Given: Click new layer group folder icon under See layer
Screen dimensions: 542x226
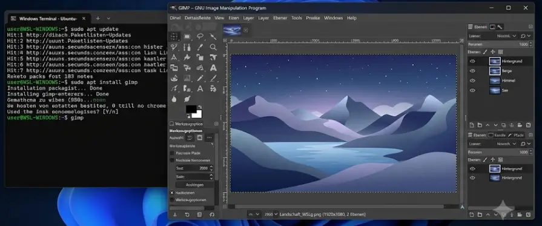Looking at the screenshot, I should tap(480, 125).
